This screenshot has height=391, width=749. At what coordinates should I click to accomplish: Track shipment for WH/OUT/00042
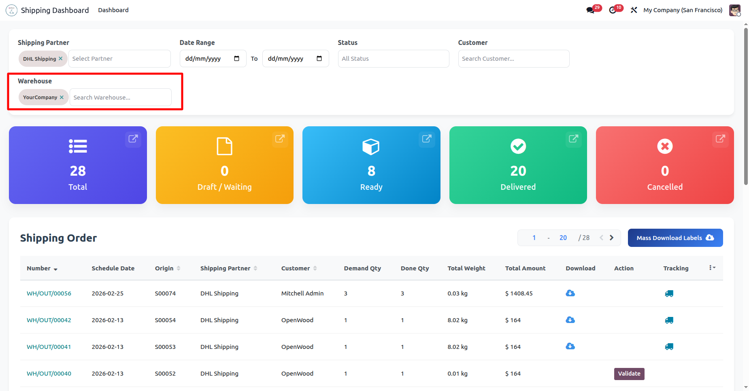click(x=669, y=320)
